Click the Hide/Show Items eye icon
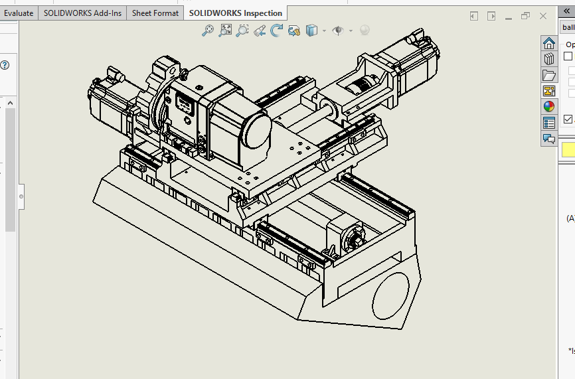The width and height of the screenshot is (575, 379). (338, 31)
